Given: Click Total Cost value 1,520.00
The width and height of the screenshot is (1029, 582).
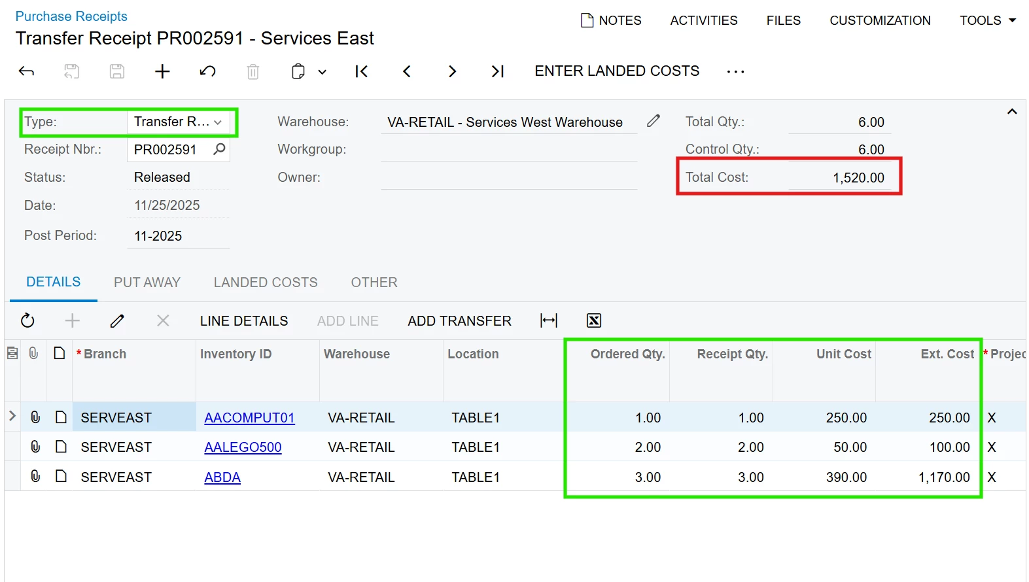Looking at the screenshot, I should 858,178.
